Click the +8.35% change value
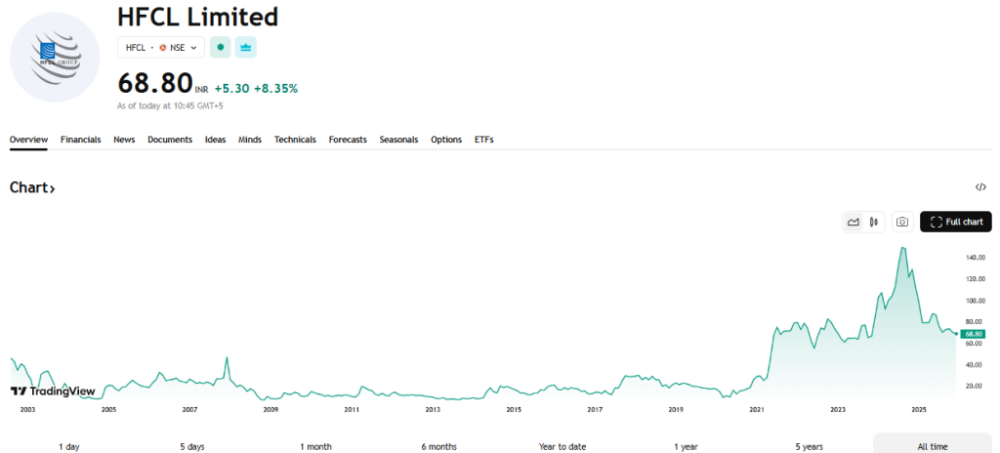 click(275, 89)
